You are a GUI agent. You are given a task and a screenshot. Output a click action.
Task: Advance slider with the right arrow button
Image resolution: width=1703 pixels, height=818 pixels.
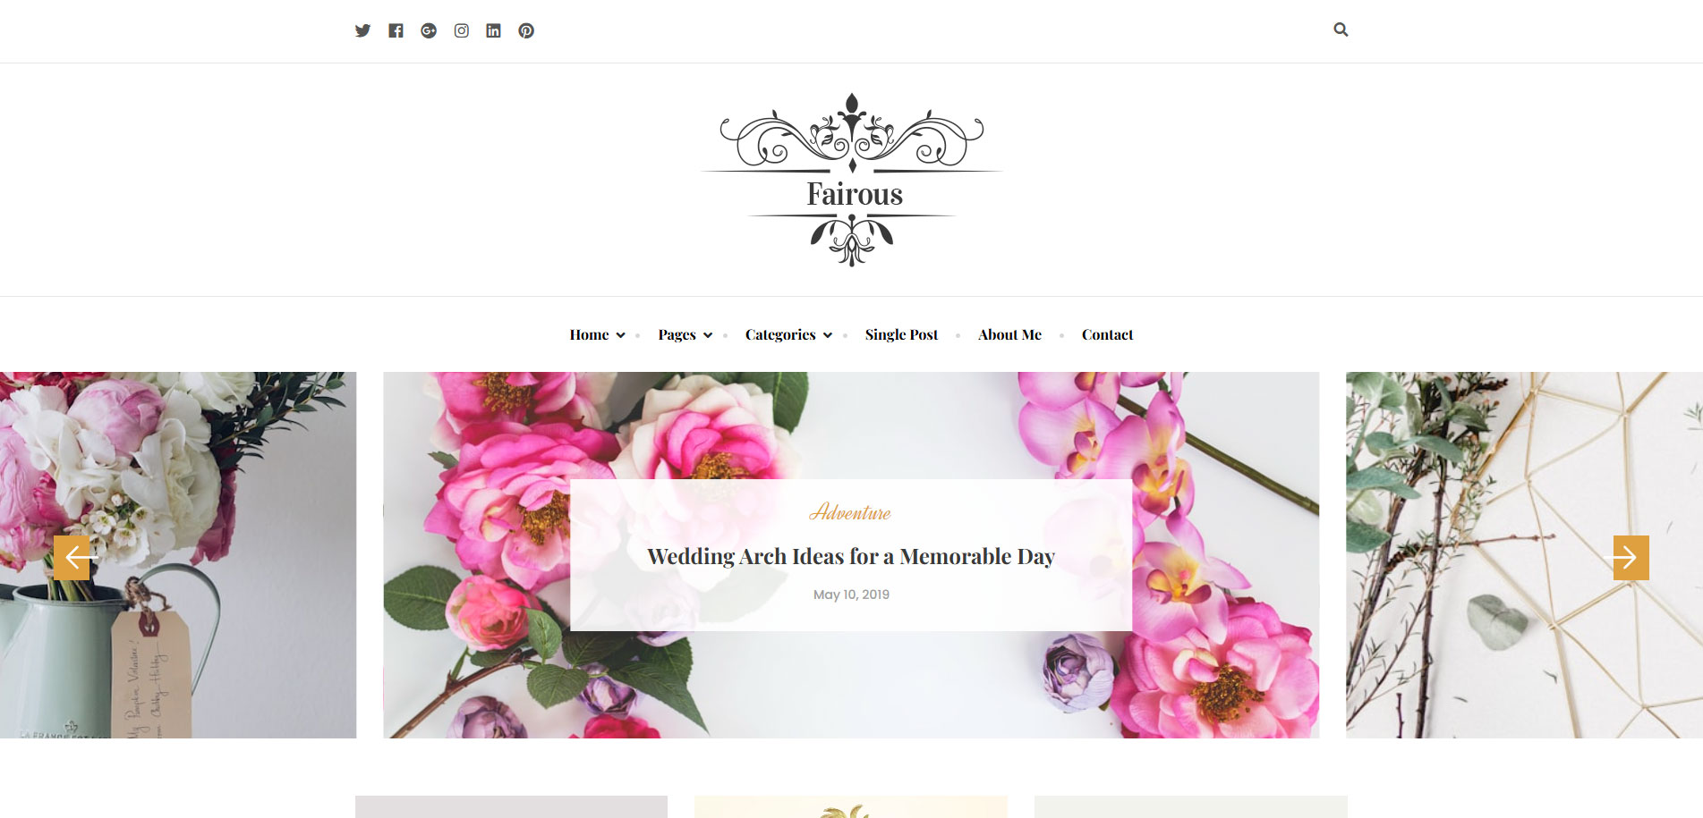[1631, 558]
